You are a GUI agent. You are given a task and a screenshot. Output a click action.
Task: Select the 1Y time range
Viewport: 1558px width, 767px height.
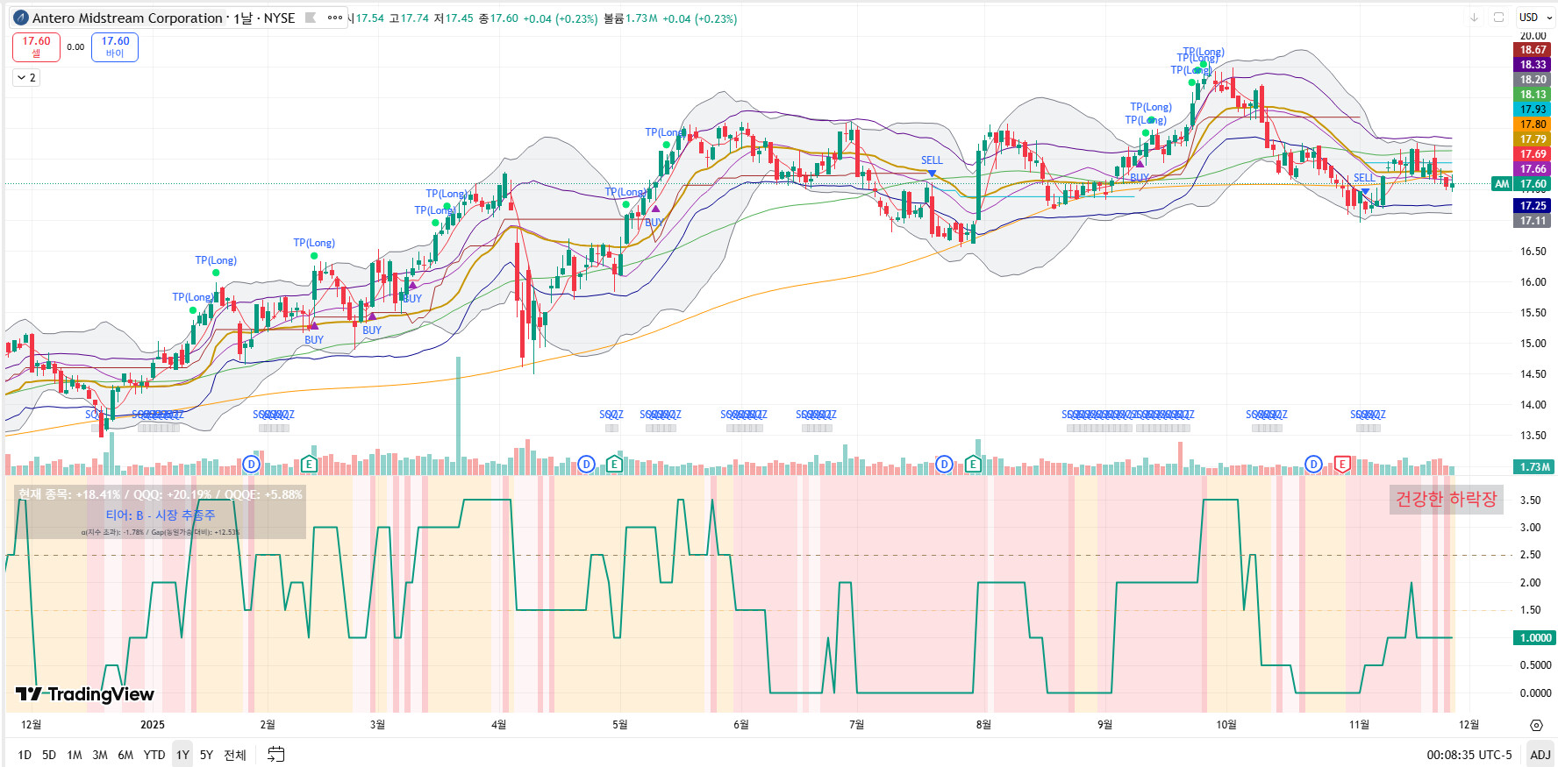click(x=182, y=755)
